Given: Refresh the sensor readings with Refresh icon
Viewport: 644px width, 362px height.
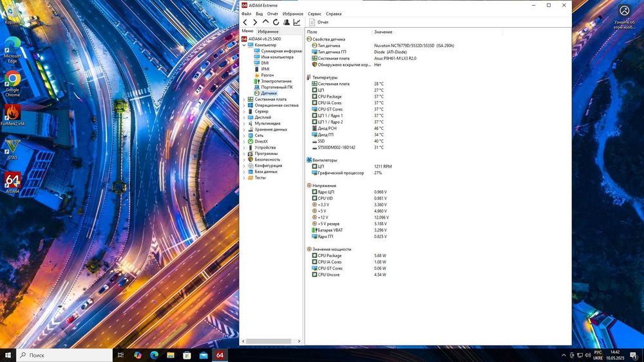Looking at the screenshot, I should coord(276,22).
